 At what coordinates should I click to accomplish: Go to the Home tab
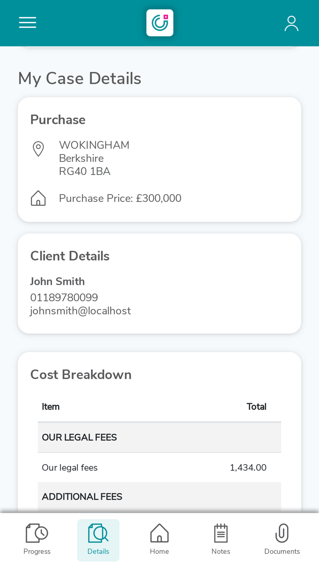(x=159, y=540)
